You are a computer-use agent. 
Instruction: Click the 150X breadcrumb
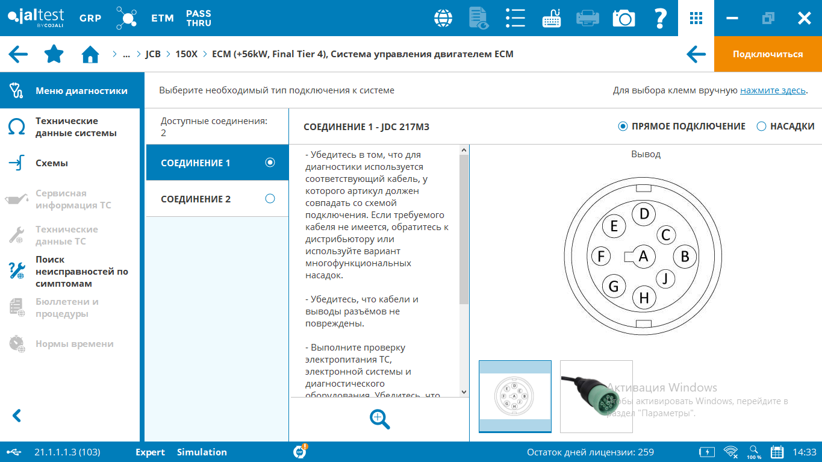tap(186, 54)
